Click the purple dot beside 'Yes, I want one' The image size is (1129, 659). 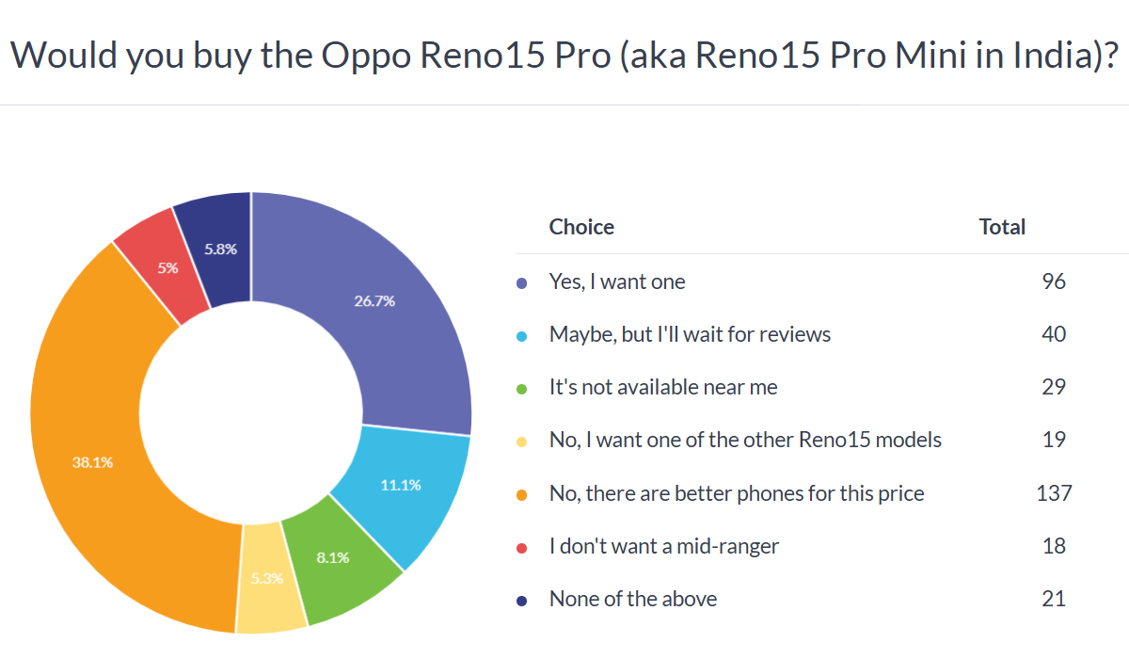(522, 281)
